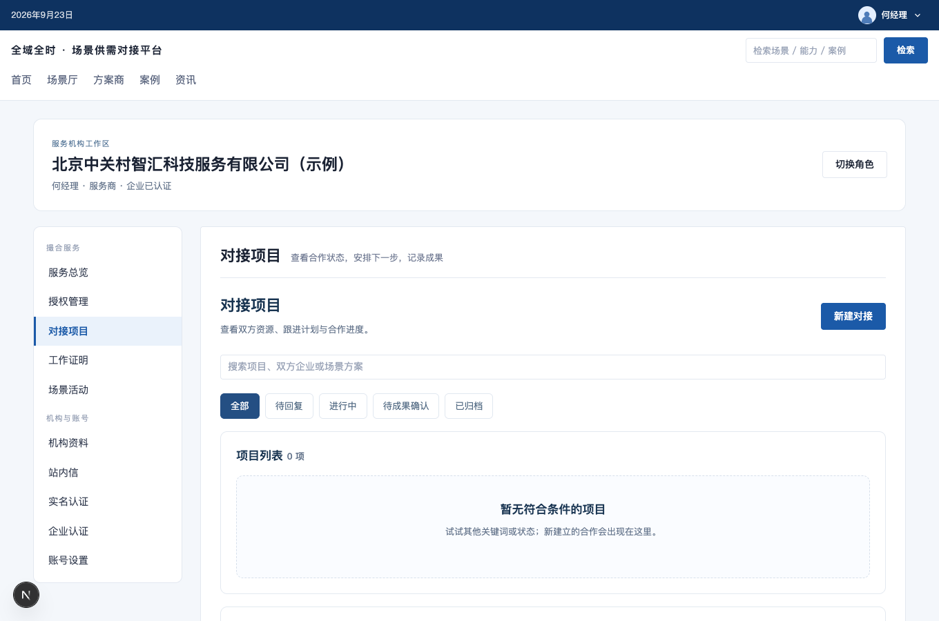This screenshot has height=621, width=939.
Task: Click the user avatar icon for 何经理
Action: pos(867,15)
